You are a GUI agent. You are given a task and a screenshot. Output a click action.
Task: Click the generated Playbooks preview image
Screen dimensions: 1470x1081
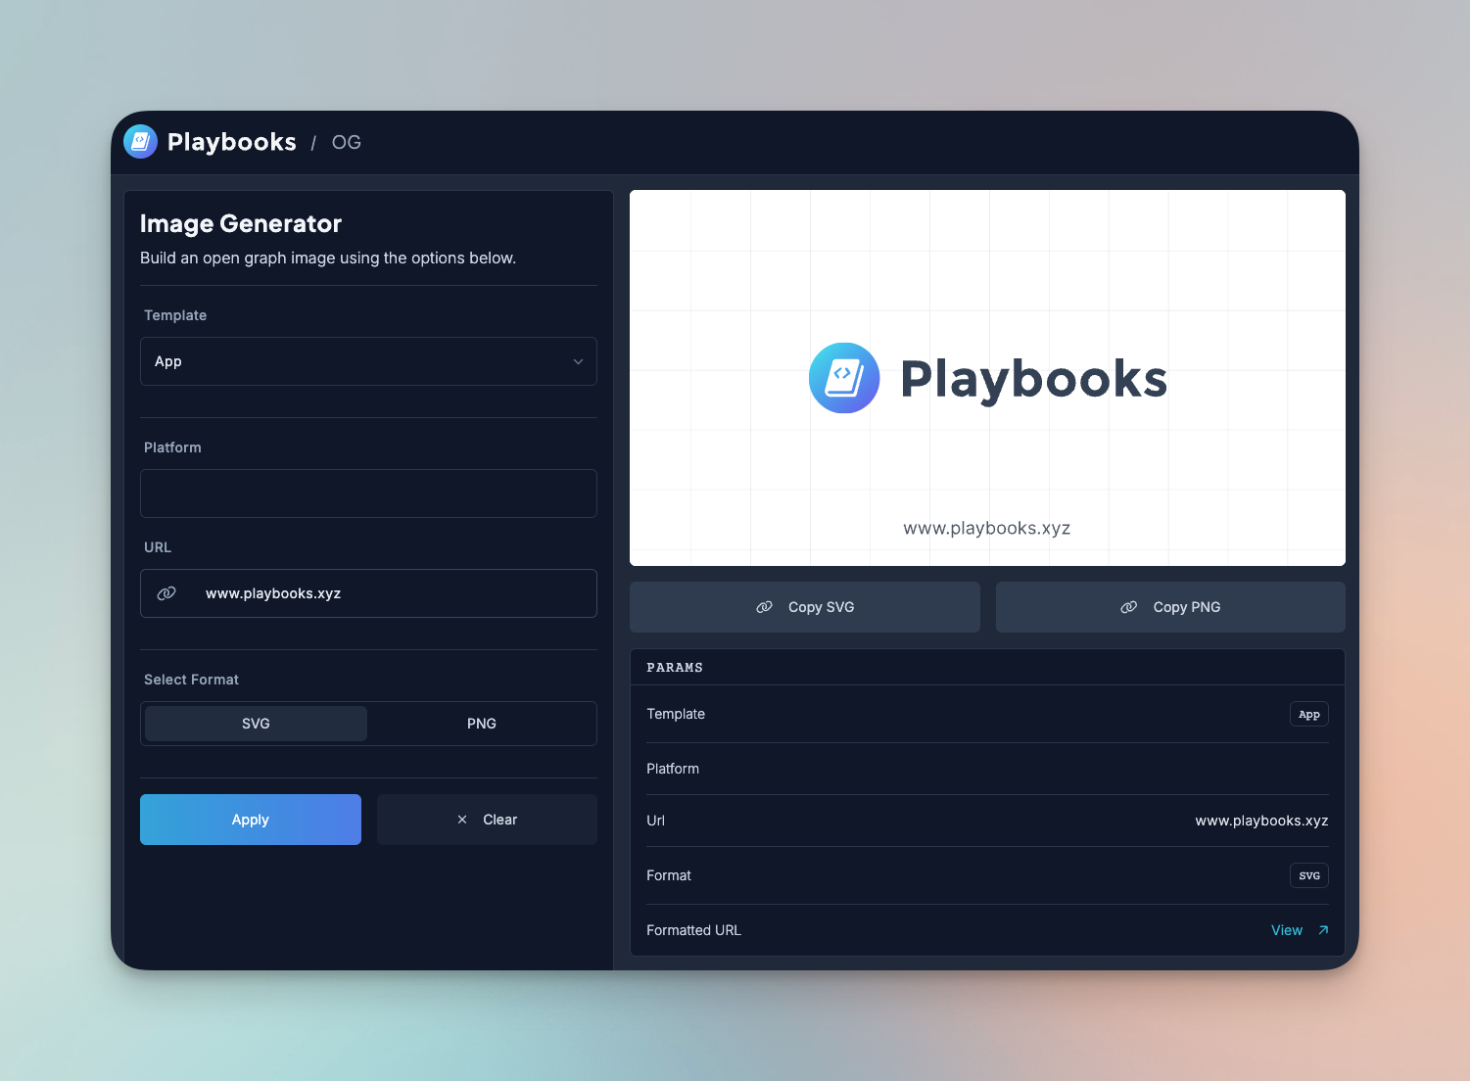pyautogui.click(x=987, y=378)
